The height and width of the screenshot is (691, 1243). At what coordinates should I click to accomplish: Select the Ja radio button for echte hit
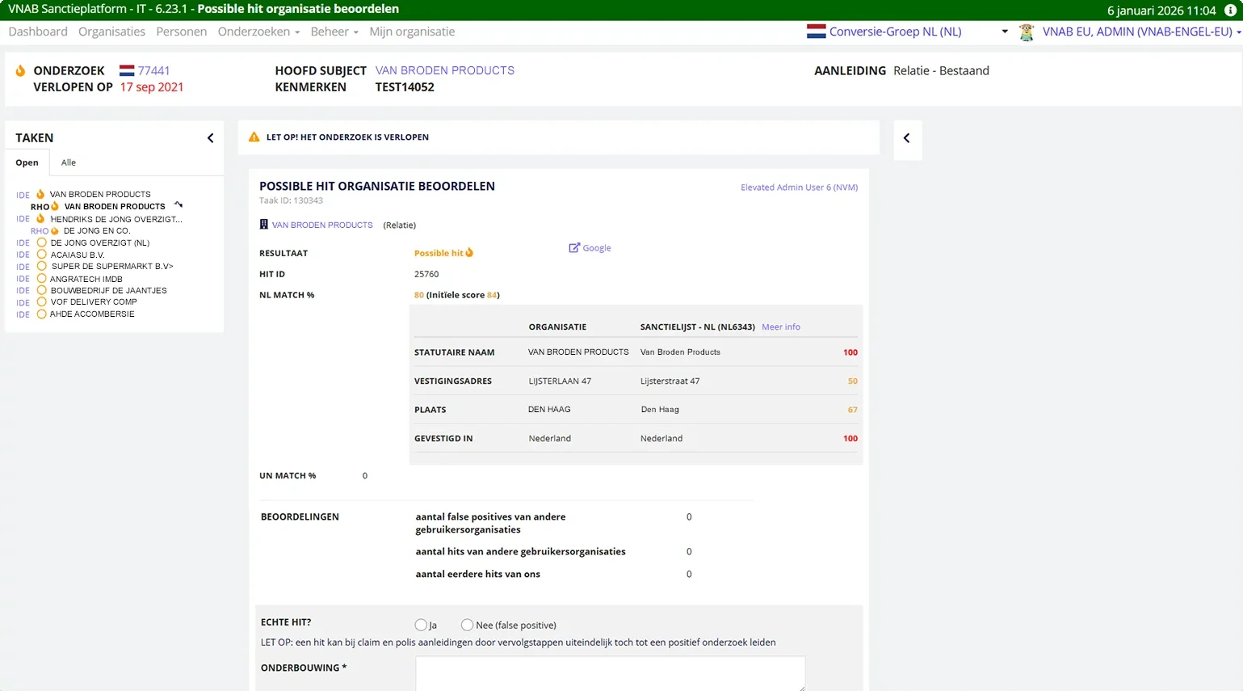click(421, 624)
